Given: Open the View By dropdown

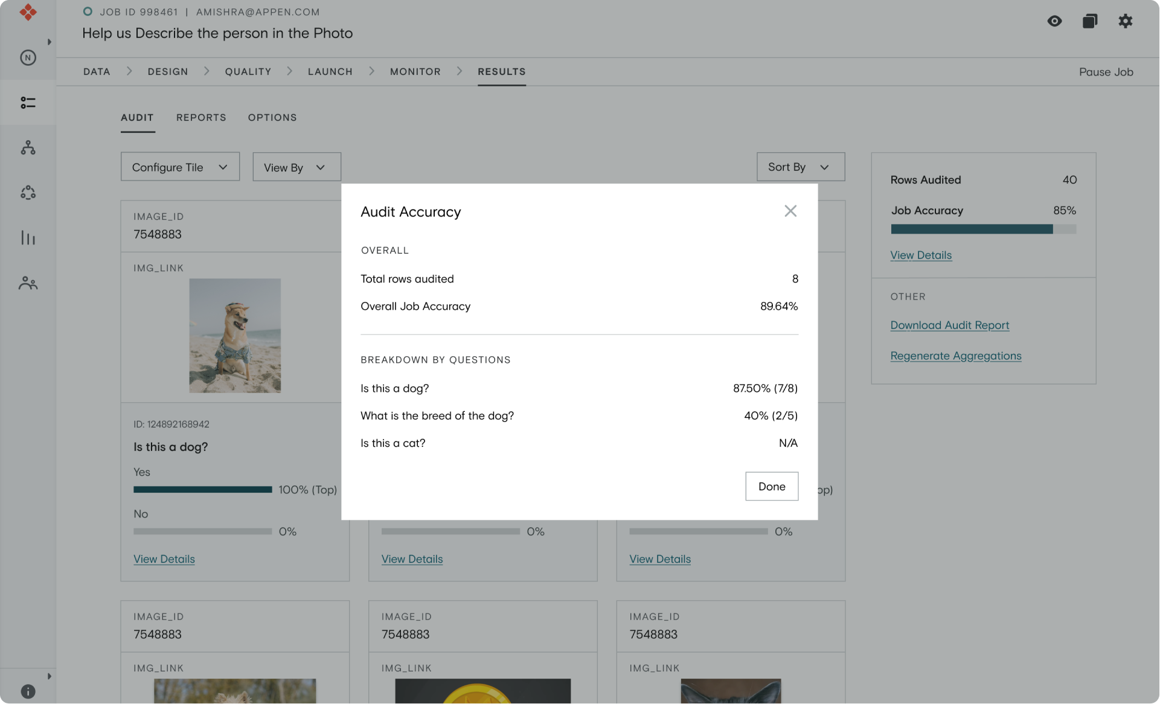Looking at the screenshot, I should (x=296, y=167).
